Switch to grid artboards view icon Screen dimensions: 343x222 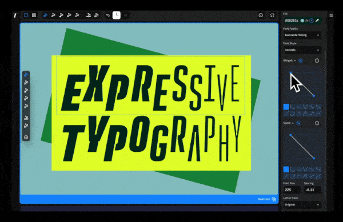click(34, 15)
